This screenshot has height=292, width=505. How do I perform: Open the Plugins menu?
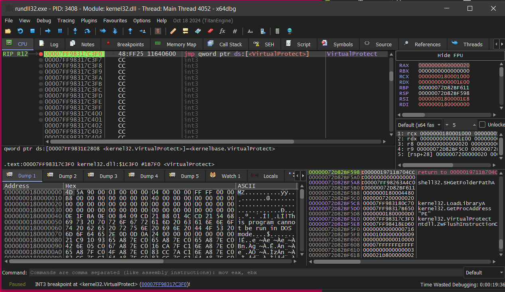tap(89, 20)
